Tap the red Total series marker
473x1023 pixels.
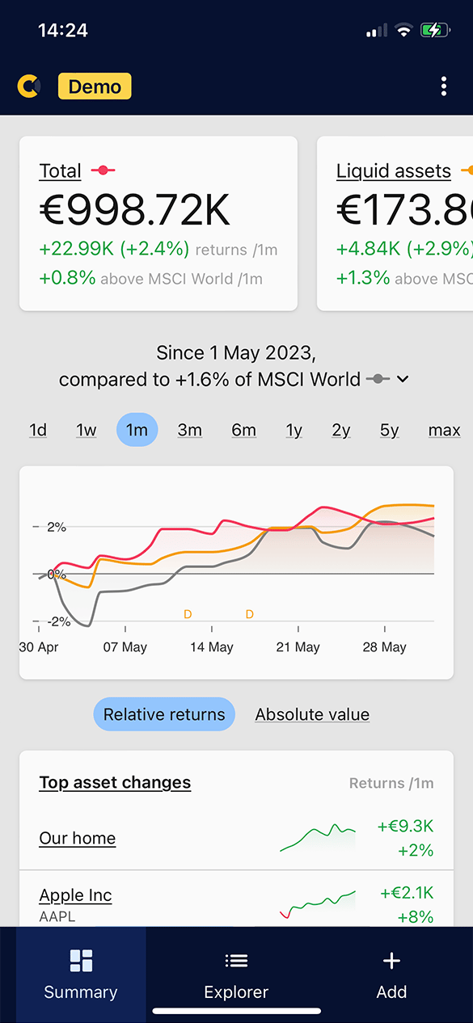coord(103,170)
